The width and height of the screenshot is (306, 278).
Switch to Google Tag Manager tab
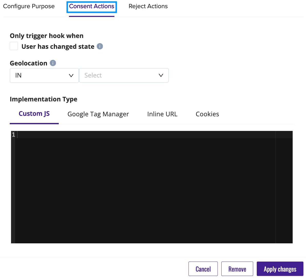click(98, 114)
